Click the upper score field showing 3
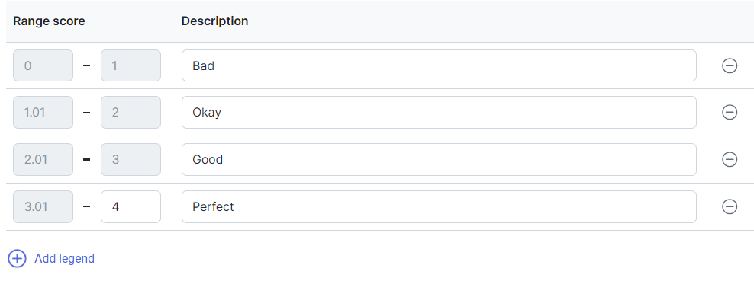This screenshot has height=281, width=754. 130,159
